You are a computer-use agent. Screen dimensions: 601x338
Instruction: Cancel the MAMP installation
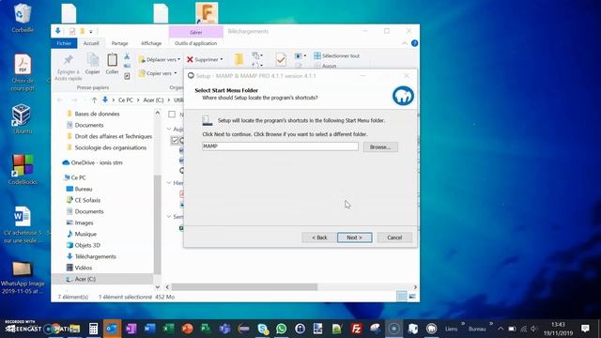tap(394, 238)
